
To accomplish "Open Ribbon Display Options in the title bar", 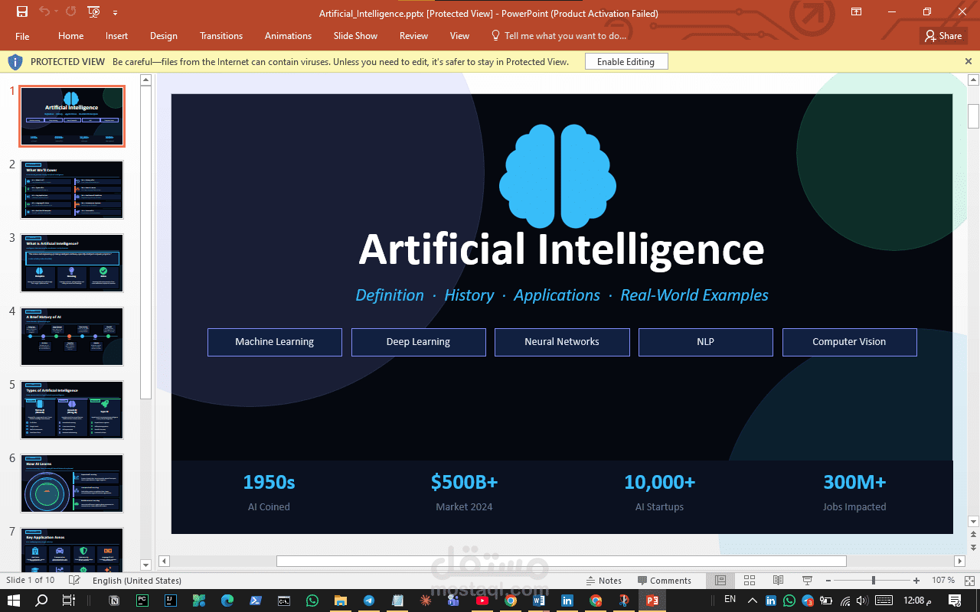I will 856,12.
